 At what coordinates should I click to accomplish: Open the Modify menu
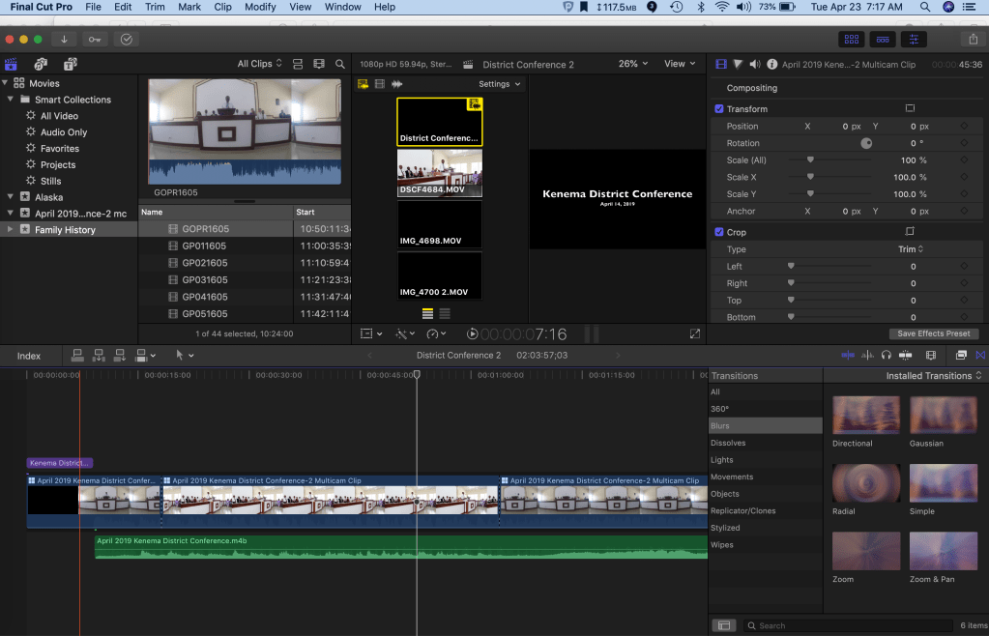point(260,7)
